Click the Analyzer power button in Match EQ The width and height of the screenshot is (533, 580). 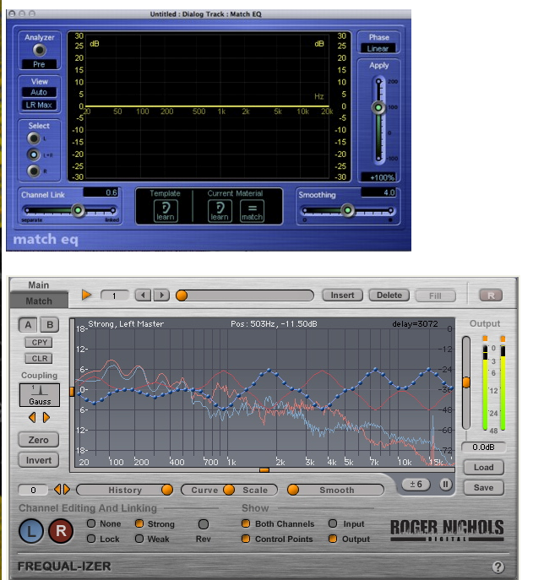click(39, 50)
